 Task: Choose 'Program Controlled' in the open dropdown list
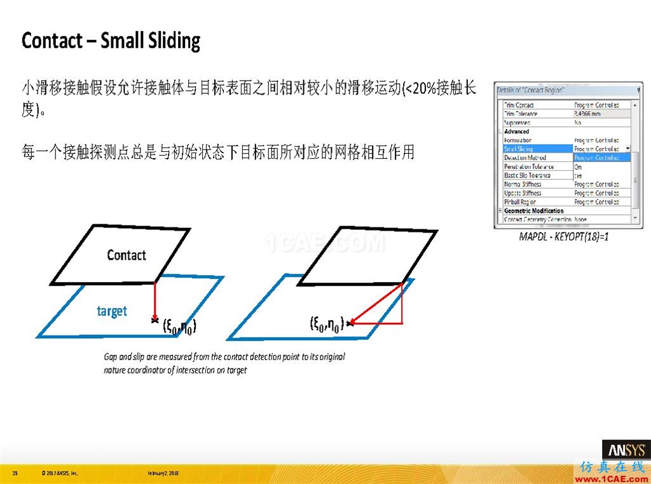point(601,158)
